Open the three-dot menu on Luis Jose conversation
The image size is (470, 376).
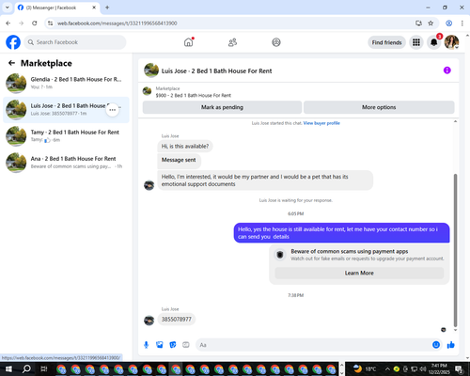[x=113, y=110]
